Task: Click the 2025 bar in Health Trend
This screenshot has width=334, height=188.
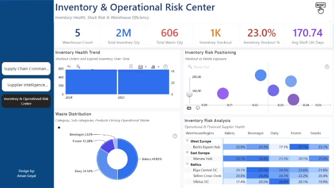Action: [x=143, y=82]
